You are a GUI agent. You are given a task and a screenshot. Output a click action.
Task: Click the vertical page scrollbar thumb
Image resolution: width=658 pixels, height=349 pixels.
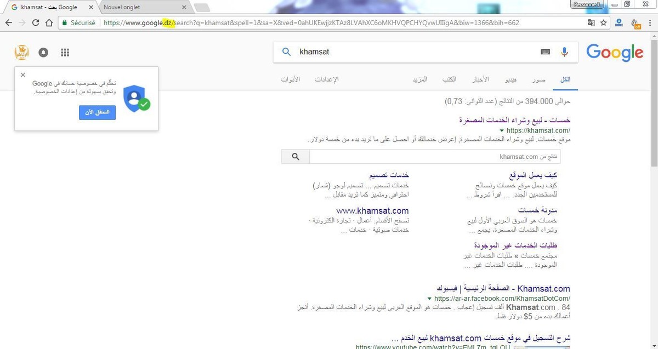point(654,104)
